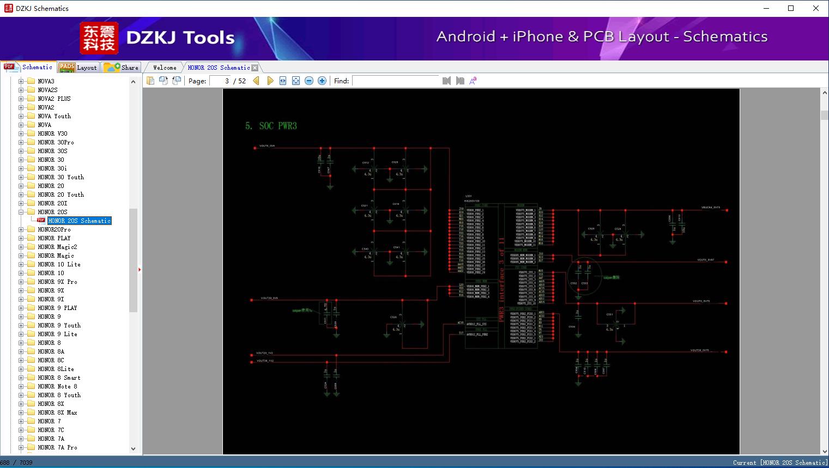Click the fit width icon
The image size is (829, 468).
pos(283,81)
